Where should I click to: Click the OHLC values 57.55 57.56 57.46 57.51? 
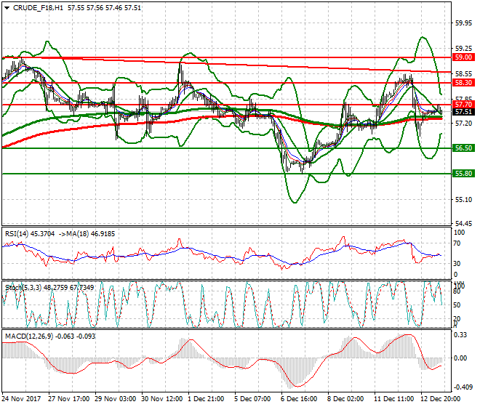point(105,8)
